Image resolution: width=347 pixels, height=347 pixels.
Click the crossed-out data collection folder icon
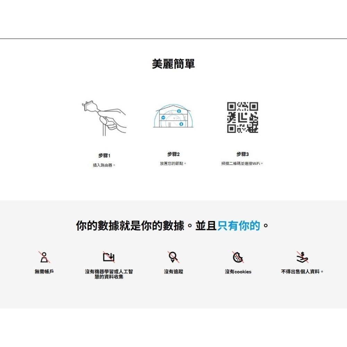tap(109, 257)
